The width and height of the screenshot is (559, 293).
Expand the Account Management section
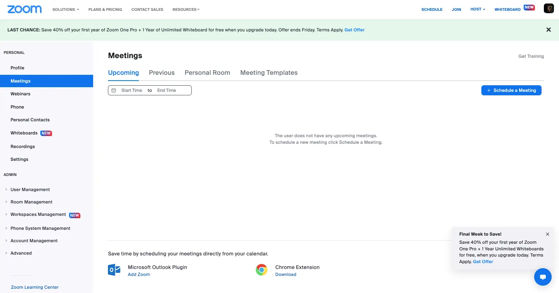tap(34, 241)
